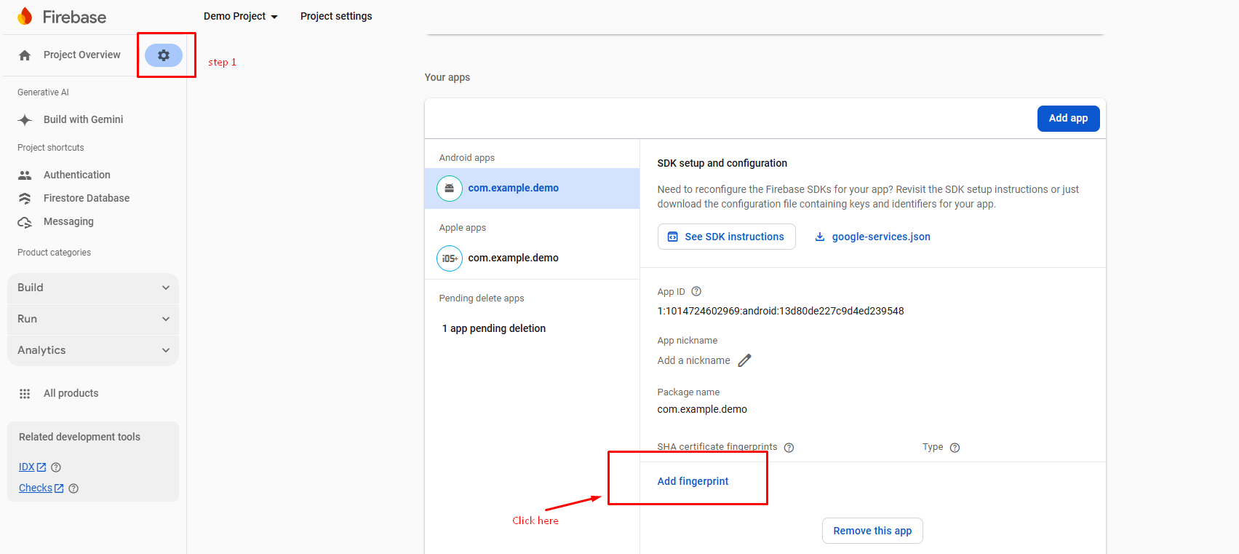Select the Android app com.example.demo

(x=513, y=188)
